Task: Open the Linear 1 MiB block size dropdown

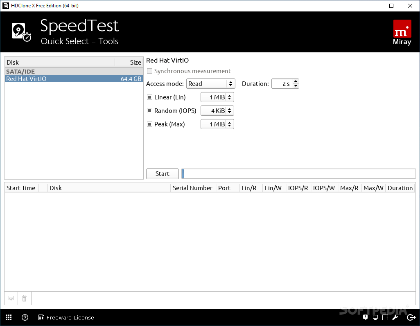Action: [217, 97]
